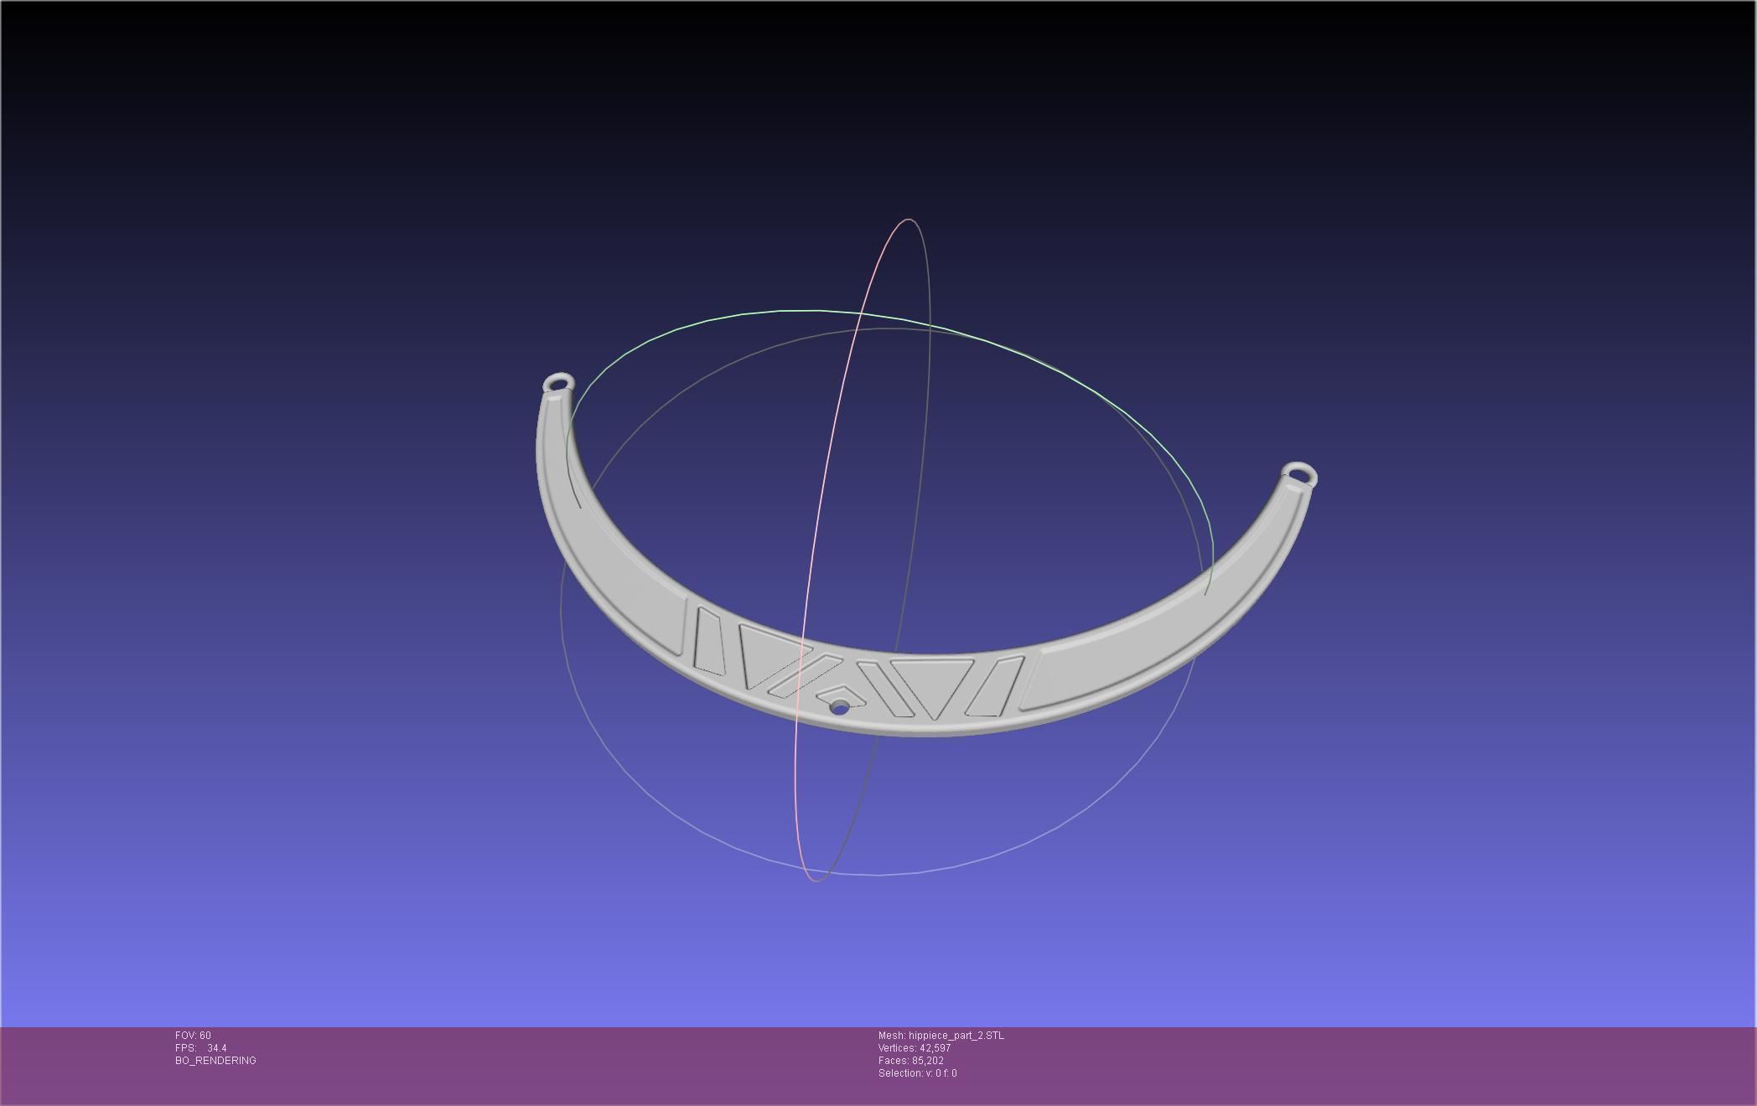Click the rightmost slanted slot cutout on the band
The image size is (1757, 1106).
(996, 686)
